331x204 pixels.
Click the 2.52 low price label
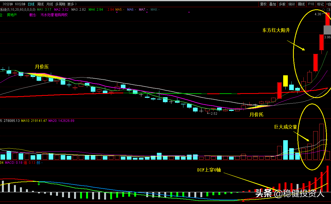(214, 113)
